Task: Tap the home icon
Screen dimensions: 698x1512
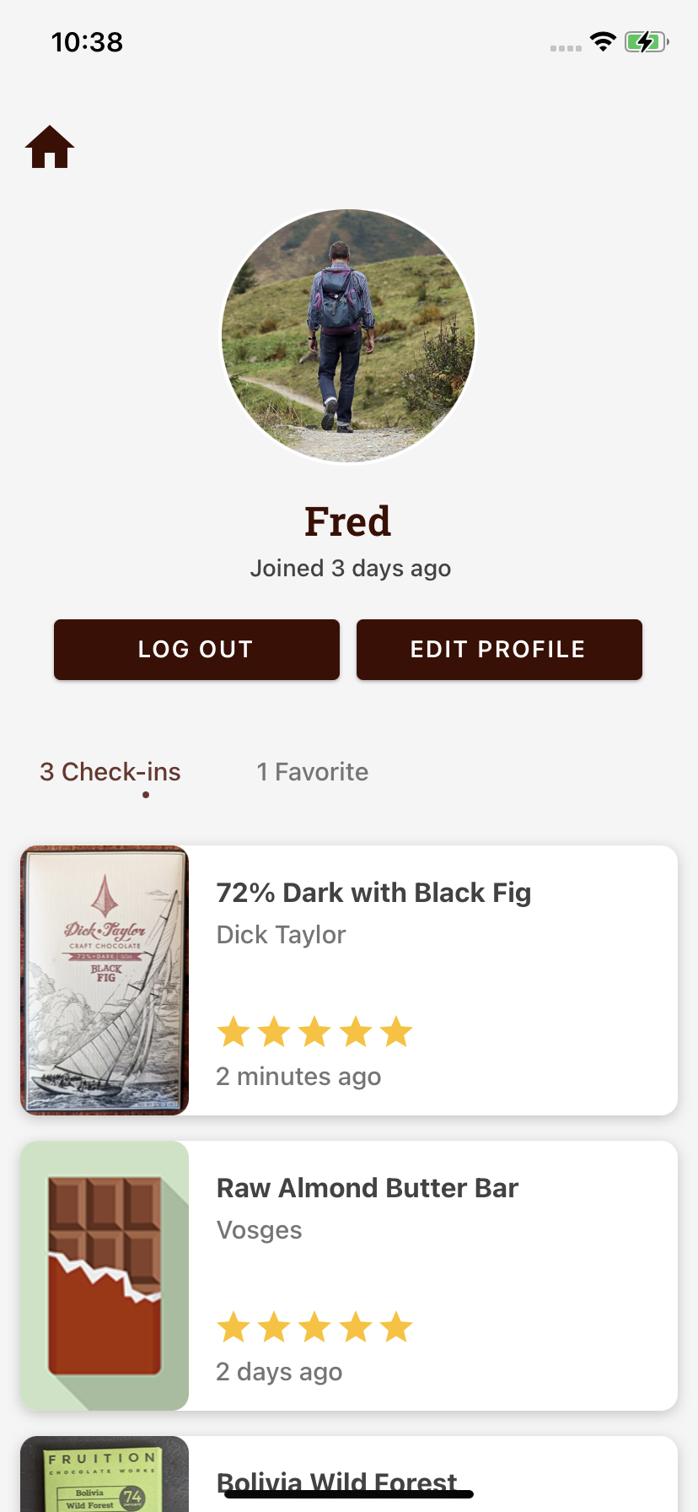Action: click(x=50, y=148)
